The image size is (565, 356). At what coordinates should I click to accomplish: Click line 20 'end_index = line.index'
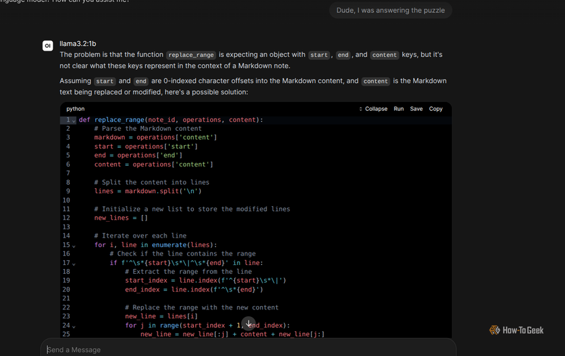194,290
